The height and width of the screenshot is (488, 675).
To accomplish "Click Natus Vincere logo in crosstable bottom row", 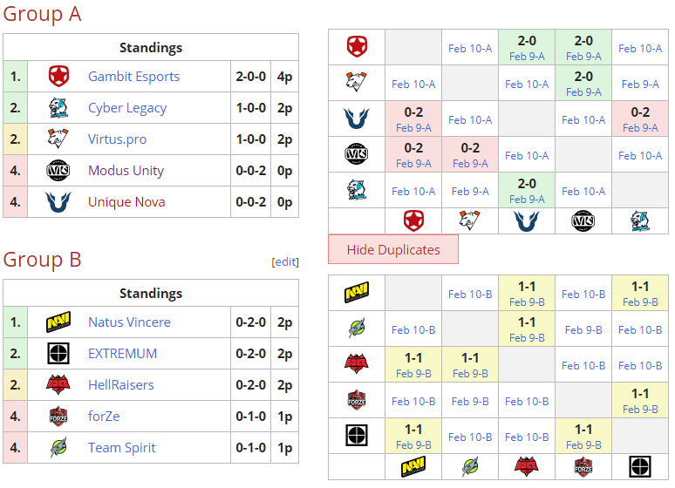I will pos(413,467).
